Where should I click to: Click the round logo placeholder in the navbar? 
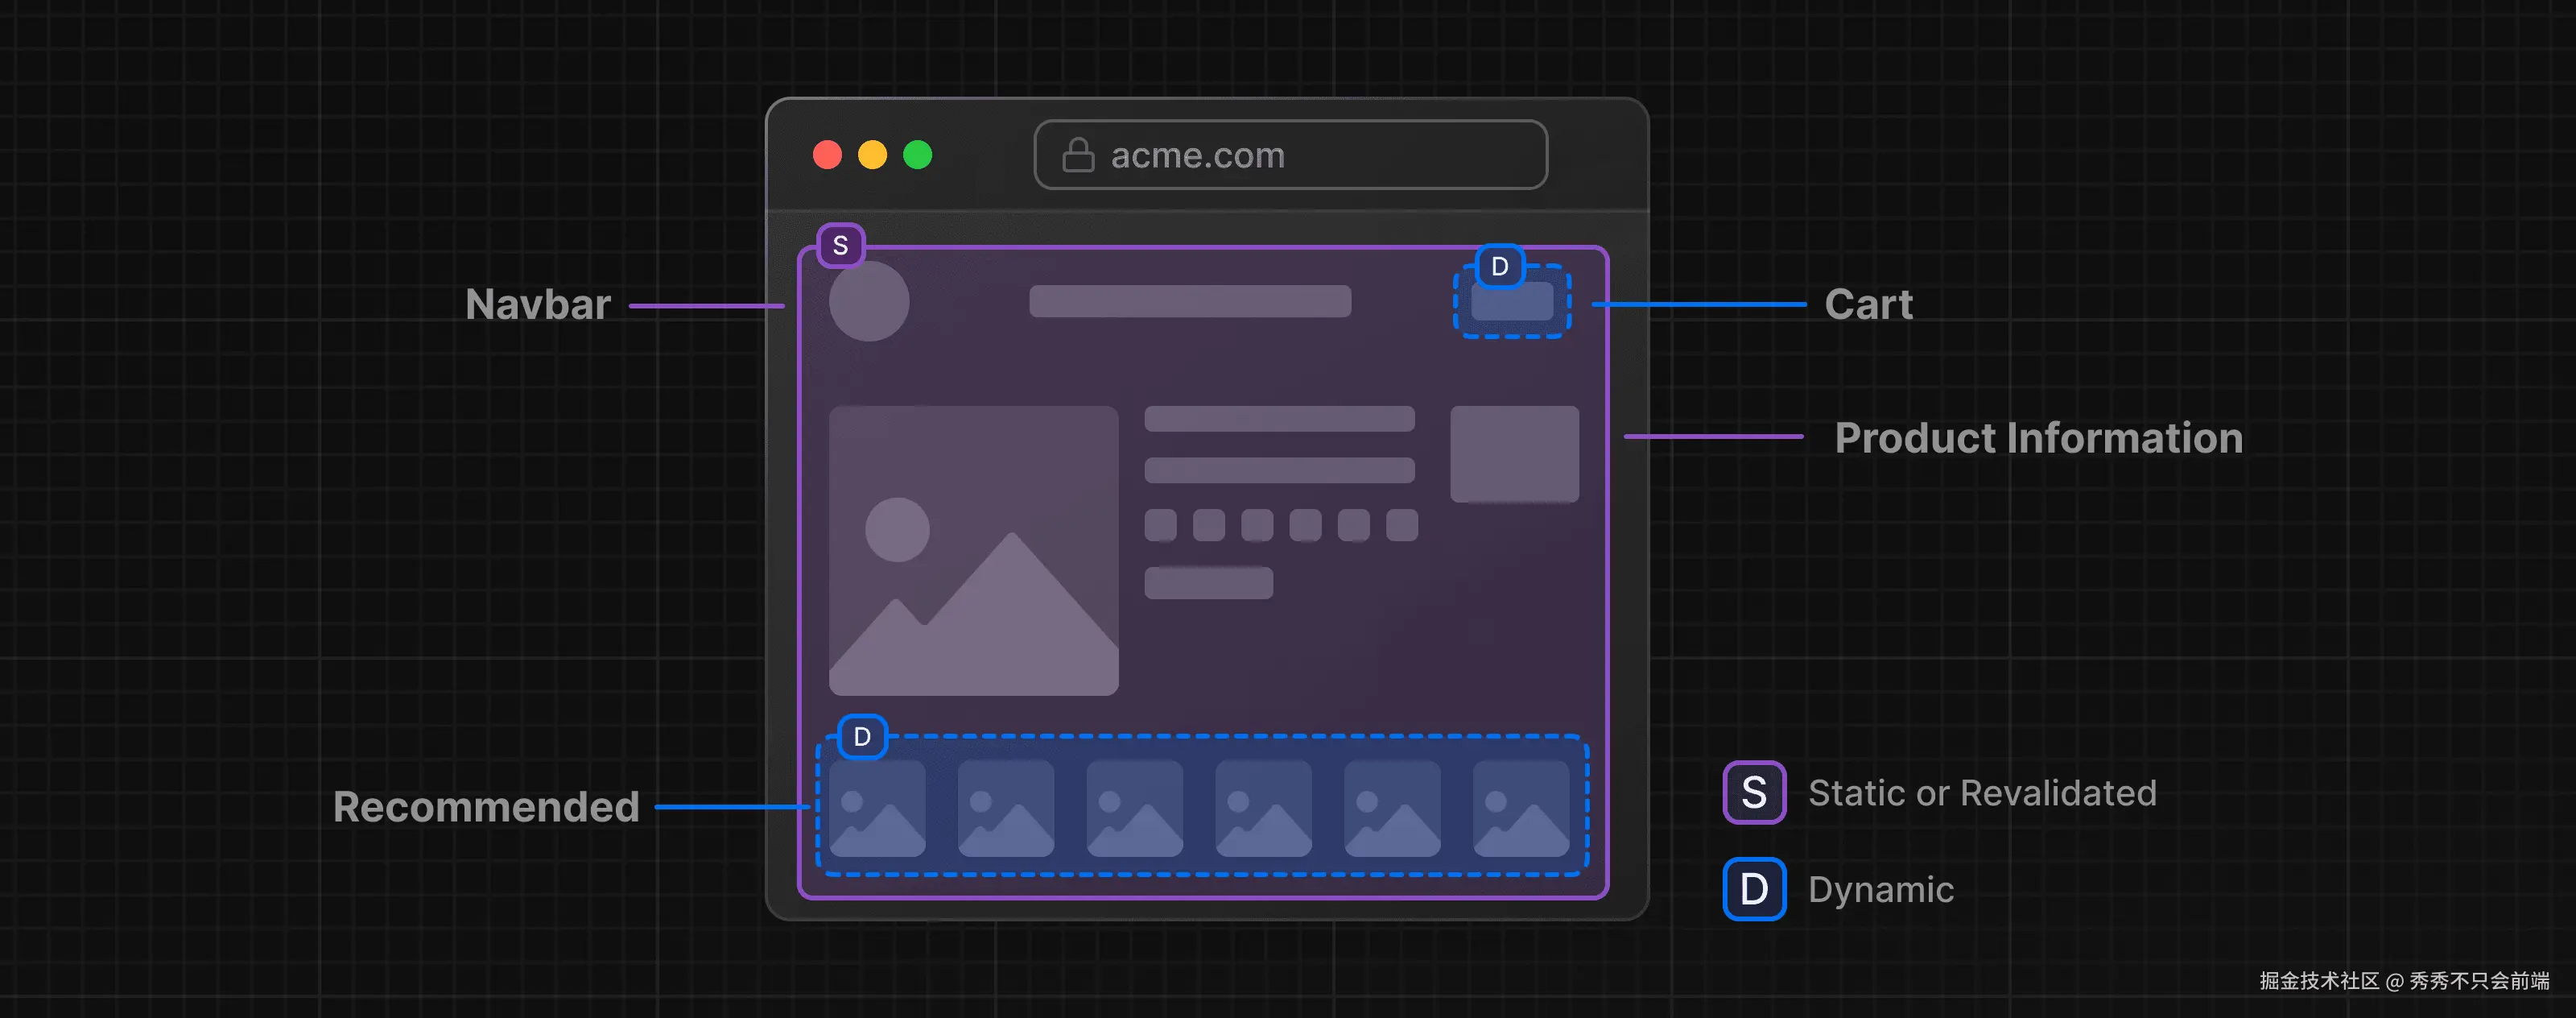click(x=868, y=301)
